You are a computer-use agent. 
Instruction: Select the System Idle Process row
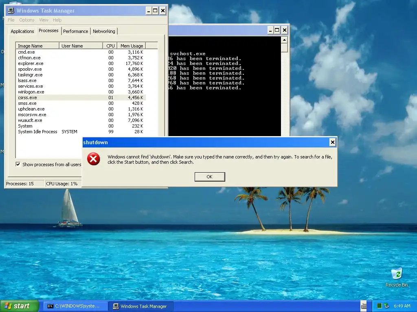coord(81,132)
